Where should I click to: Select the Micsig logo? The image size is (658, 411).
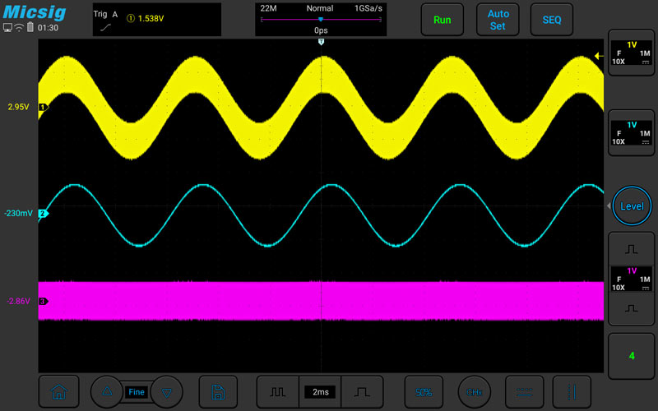(x=35, y=12)
